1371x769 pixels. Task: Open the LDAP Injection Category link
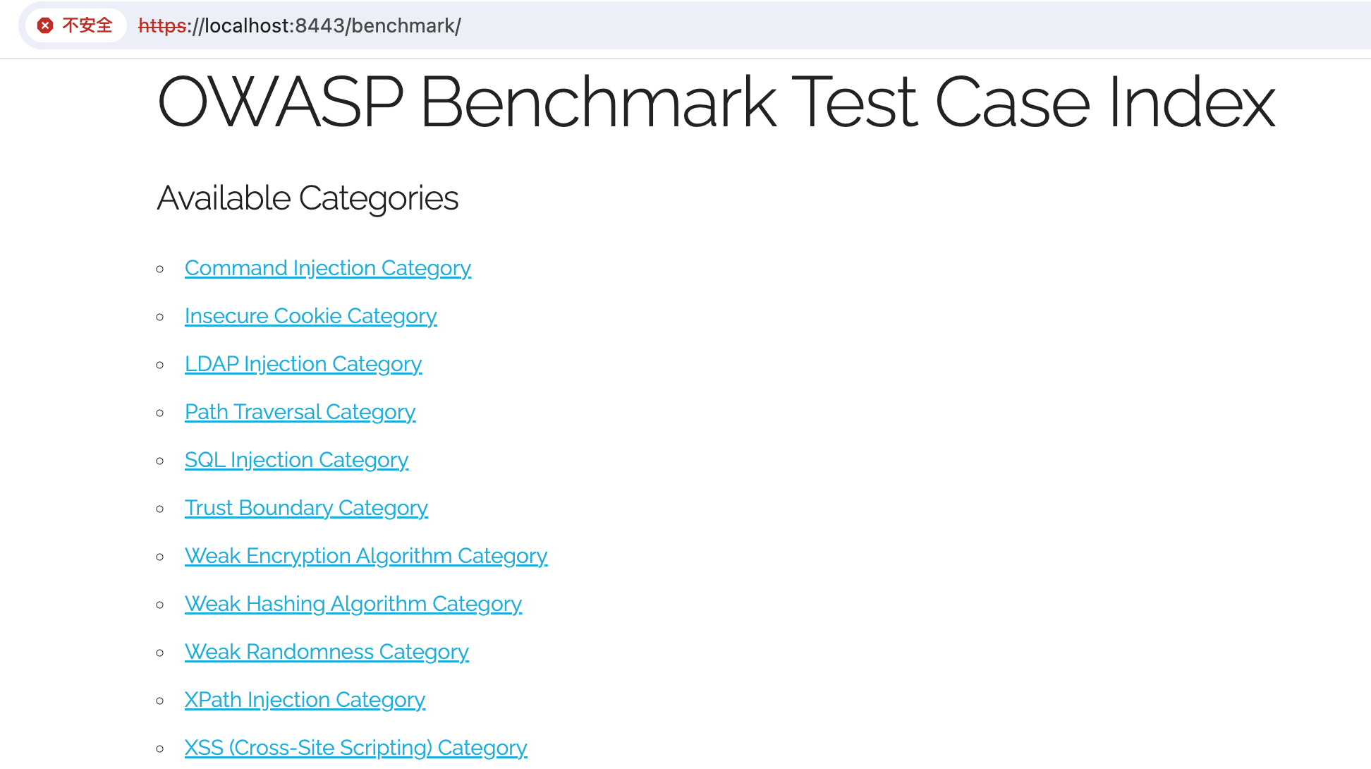(x=303, y=364)
